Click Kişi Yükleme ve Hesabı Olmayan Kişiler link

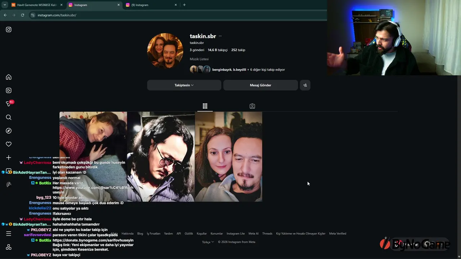[301, 233]
